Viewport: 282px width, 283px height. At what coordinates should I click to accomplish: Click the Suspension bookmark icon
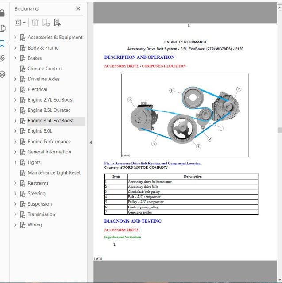coord(23,204)
